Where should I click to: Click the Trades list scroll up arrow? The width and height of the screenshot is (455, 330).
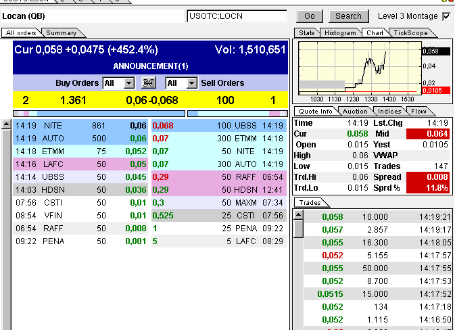pyautogui.click(x=298, y=216)
